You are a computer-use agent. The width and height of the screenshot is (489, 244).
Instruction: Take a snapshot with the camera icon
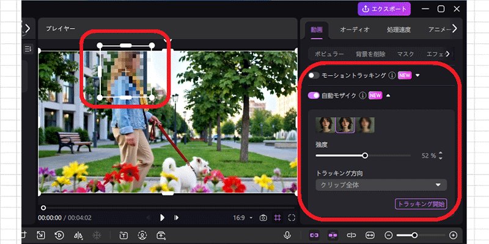click(x=263, y=218)
